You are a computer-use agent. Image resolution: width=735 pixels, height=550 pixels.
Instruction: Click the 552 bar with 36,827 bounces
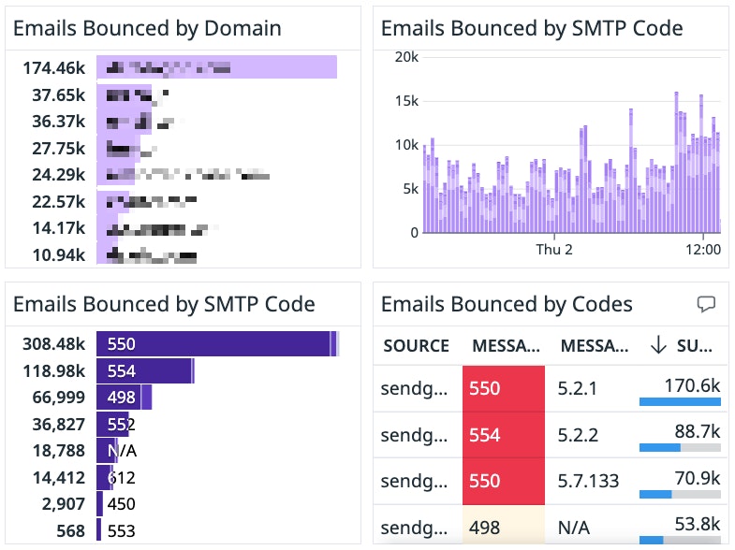[x=112, y=424]
